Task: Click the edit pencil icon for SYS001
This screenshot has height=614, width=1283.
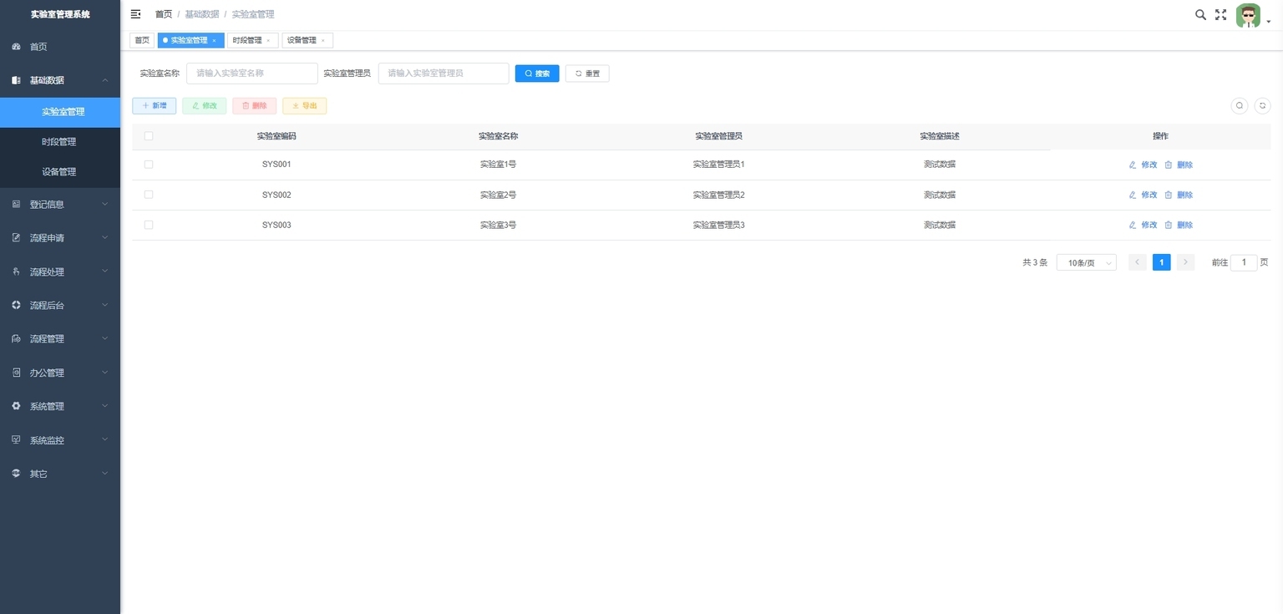Action: pos(1133,165)
